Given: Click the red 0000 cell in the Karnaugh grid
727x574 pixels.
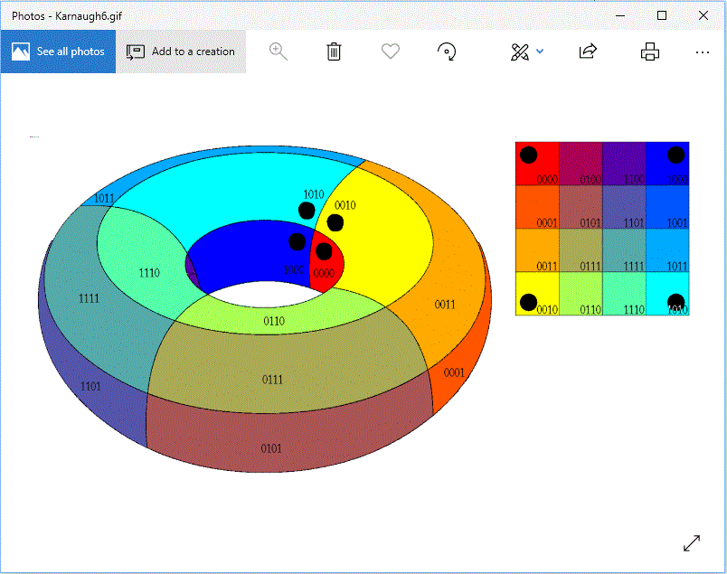Looking at the screenshot, I should (537, 164).
